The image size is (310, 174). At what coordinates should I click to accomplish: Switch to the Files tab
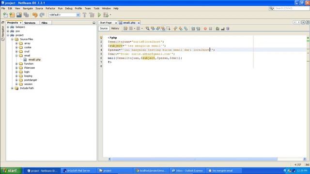(45, 23)
